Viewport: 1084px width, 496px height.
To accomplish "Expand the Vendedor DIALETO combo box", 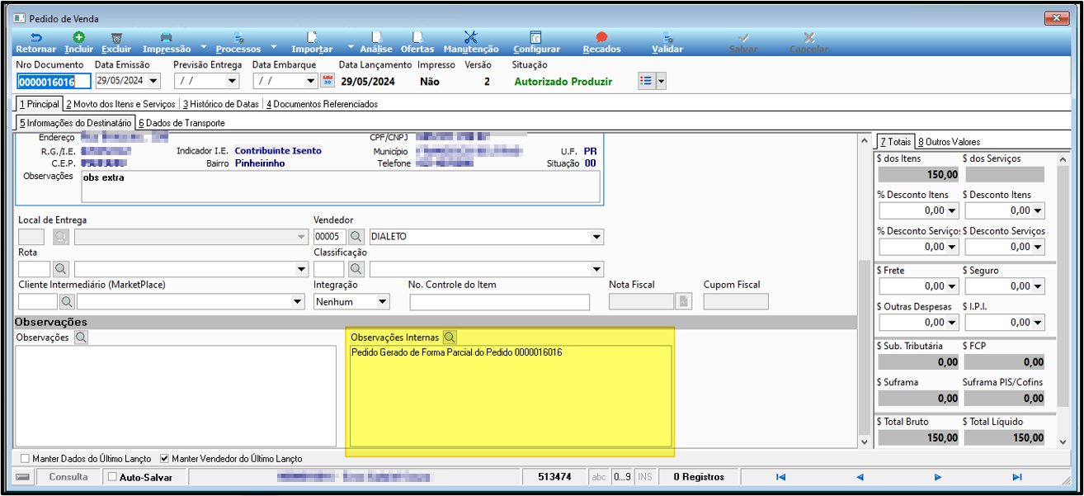I will [x=596, y=237].
